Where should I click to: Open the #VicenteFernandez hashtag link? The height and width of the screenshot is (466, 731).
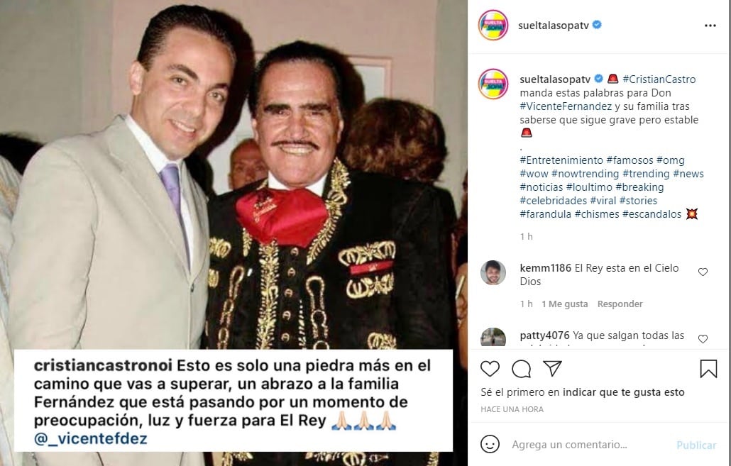point(566,106)
